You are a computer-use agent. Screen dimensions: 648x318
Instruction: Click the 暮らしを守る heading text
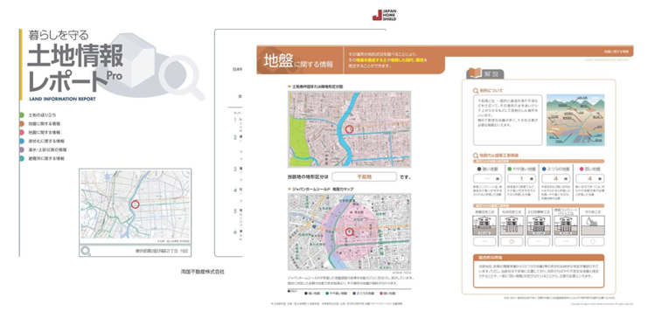click(x=59, y=36)
